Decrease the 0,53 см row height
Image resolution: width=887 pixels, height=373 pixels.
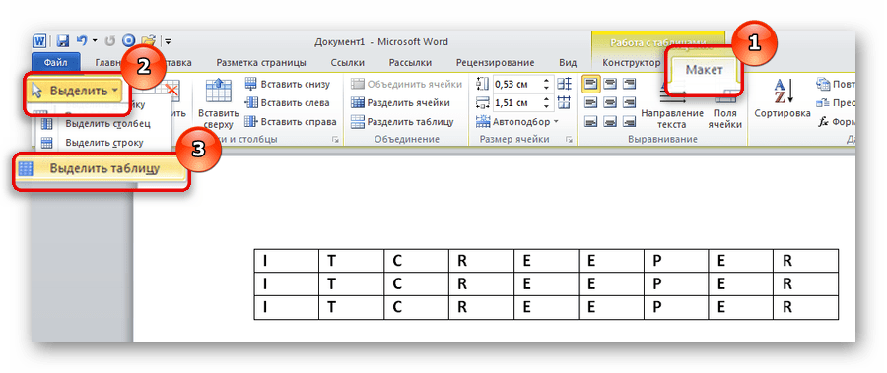pyautogui.click(x=546, y=89)
